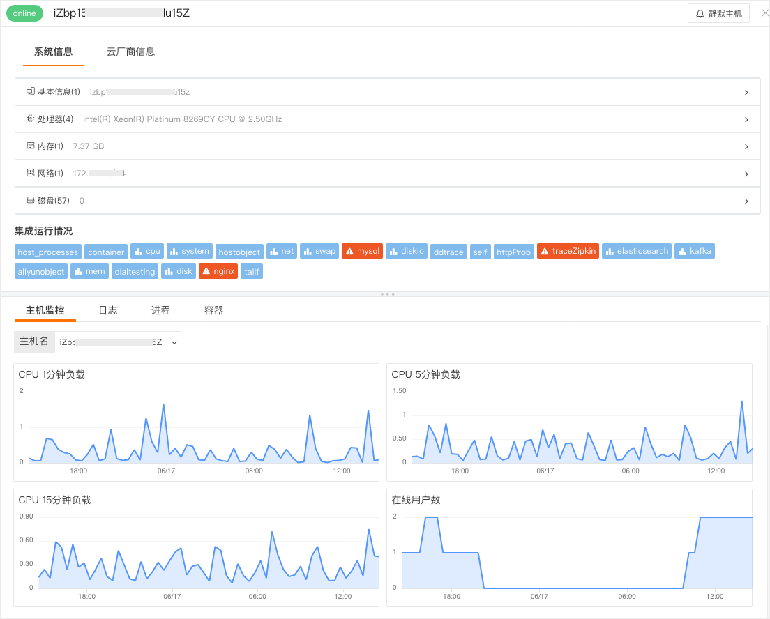Image resolution: width=770 pixels, height=619 pixels.
Task: Select the 主机监控 tab
Action: coord(45,310)
